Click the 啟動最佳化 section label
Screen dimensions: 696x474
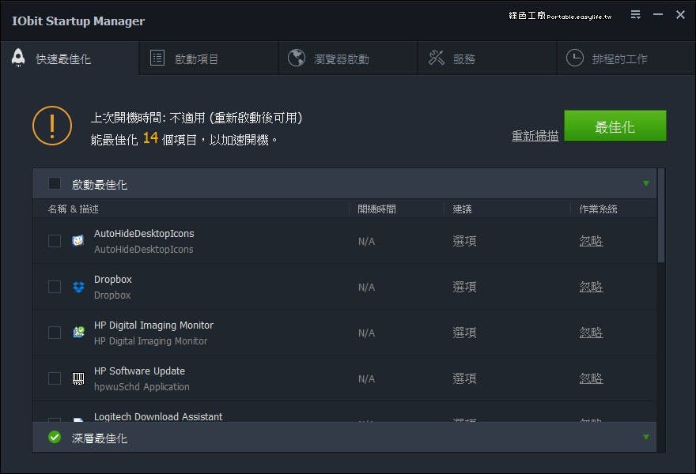coord(100,184)
